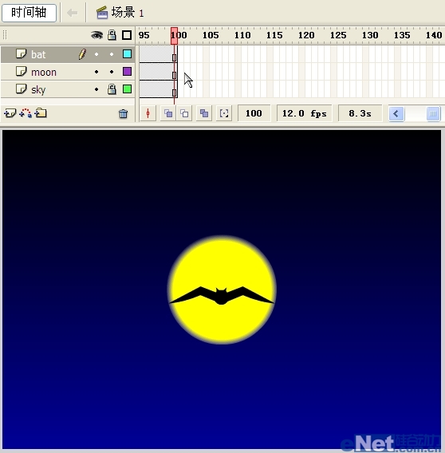Click the pencil icon on the bat layer
Screen dimensions: 445x453
pos(82,54)
